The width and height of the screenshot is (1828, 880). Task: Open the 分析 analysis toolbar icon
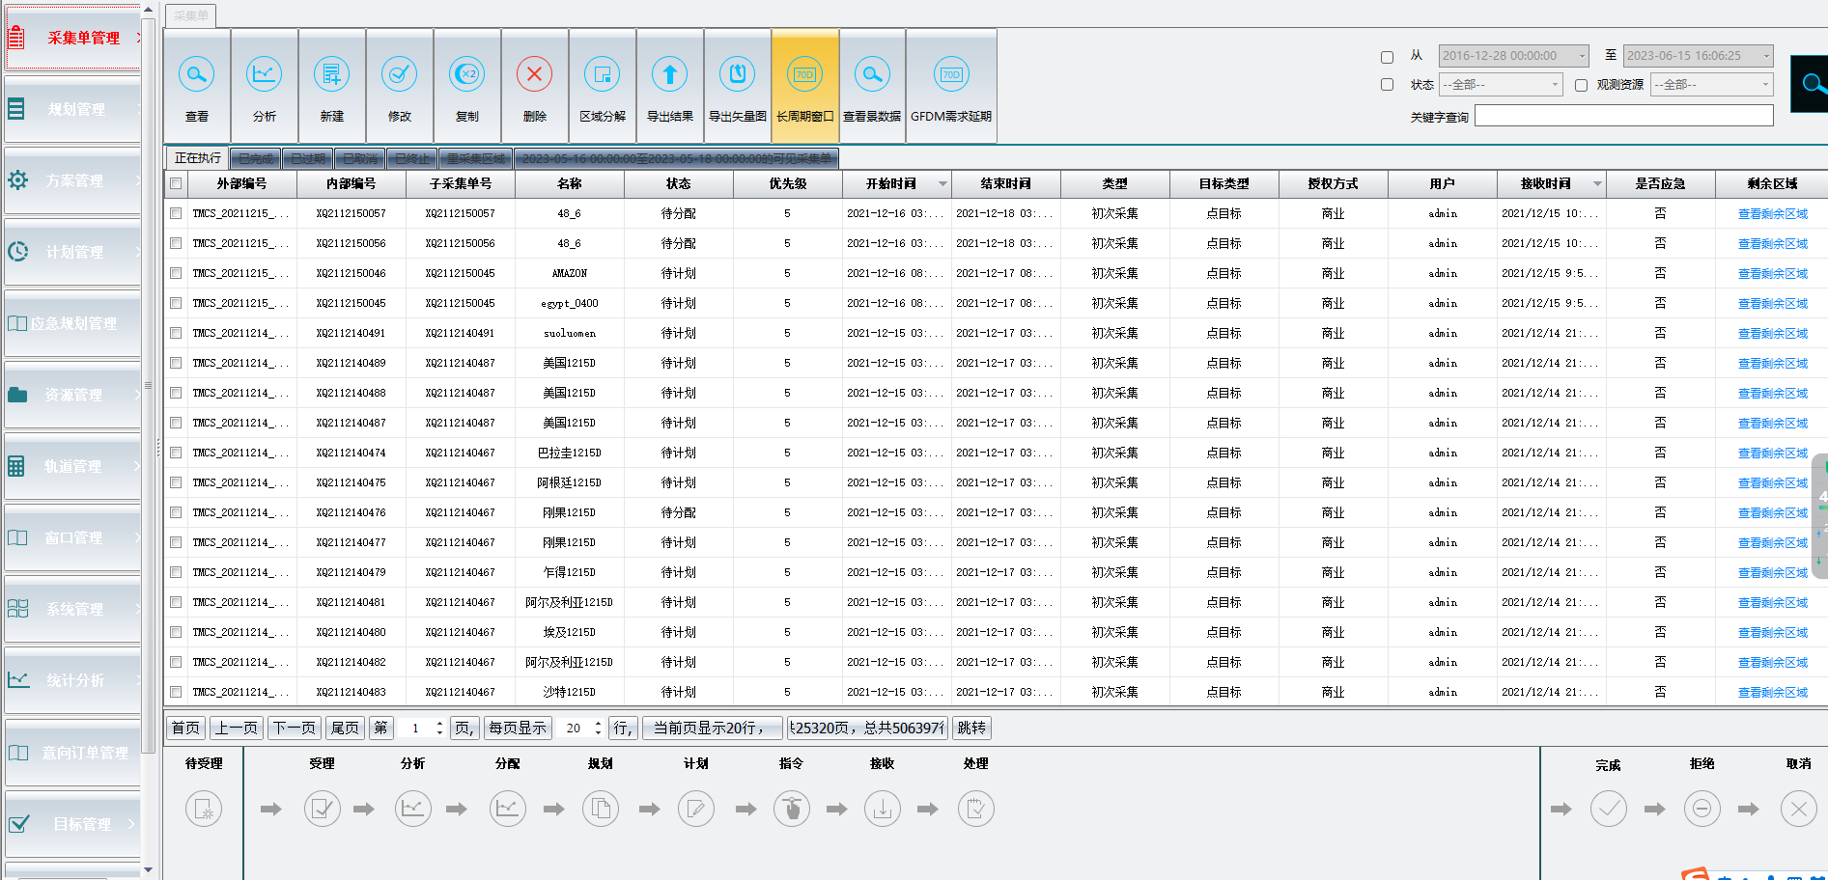pos(264,74)
